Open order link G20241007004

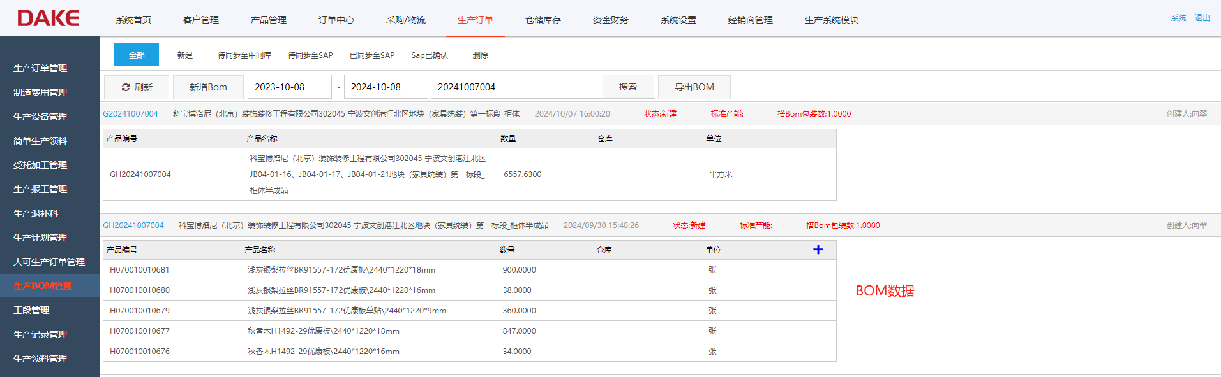click(130, 114)
